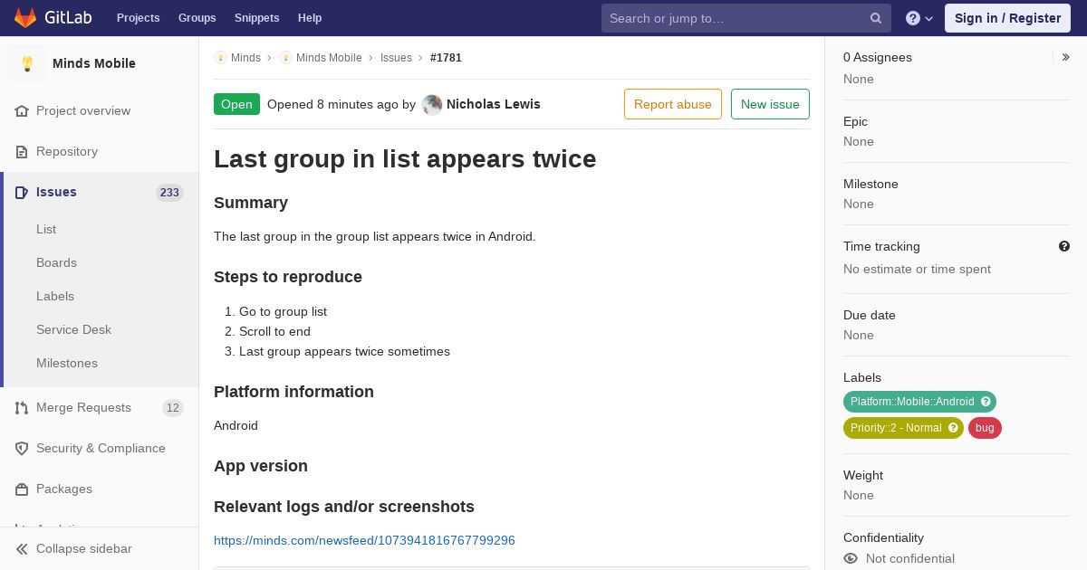Click the Repository file icon
This screenshot has height=570, width=1087.
(x=22, y=151)
